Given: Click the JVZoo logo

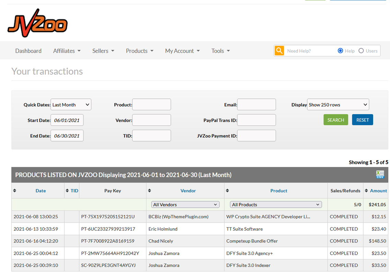Looking at the screenshot, I should pyautogui.click(x=37, y=23).
